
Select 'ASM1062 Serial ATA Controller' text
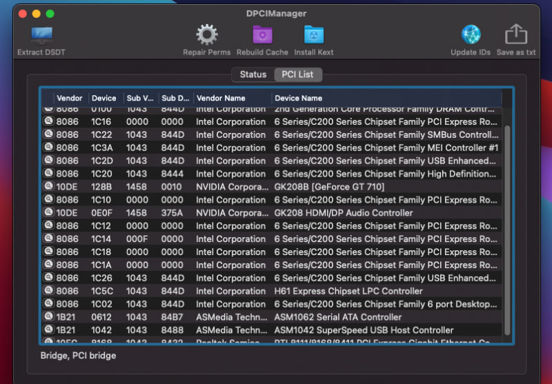(337, 317)
